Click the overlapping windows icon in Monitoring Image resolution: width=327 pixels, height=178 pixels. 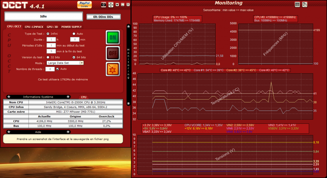(305, 4)
